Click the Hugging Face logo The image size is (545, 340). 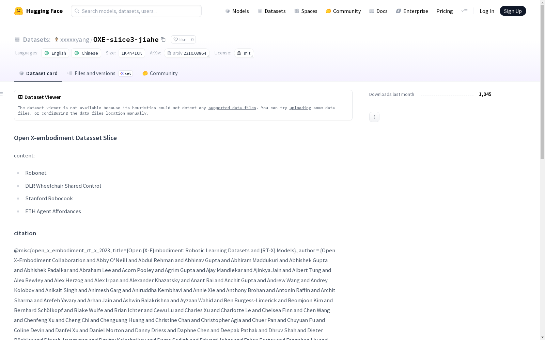tap(38, 11)
